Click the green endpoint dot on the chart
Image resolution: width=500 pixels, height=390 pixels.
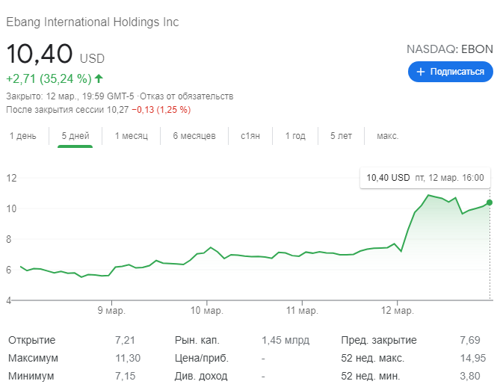click(x=490, y=202)
